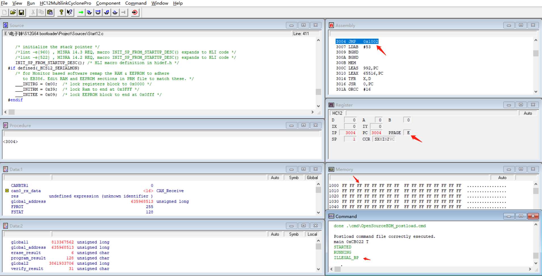Save the project using the disk icon
Screen dimensions: 542x276
click(21, 12)
